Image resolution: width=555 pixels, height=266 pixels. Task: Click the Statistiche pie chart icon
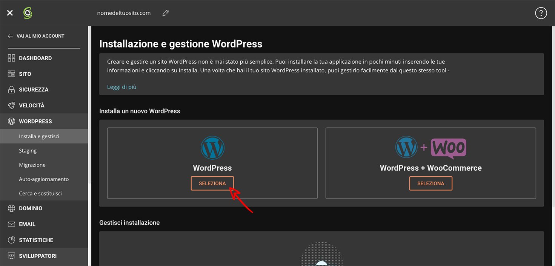point(12,240)
